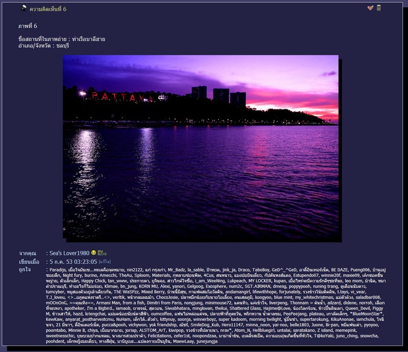Click the name Estupendo07 in the like list
The width and height of the screenshot is (408, 352).
tap(305, 275)
